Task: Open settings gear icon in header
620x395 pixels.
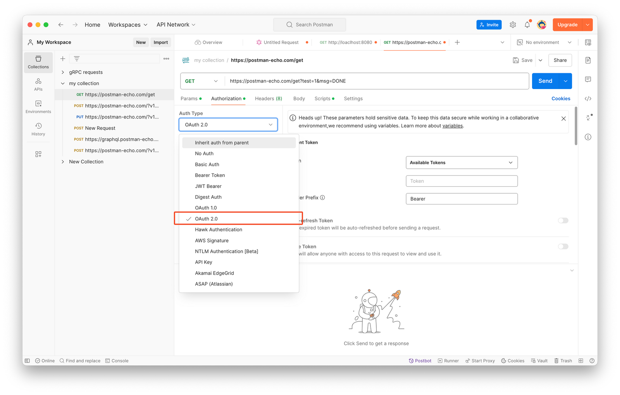Action: pyautogui.click(x=513, y=25)
